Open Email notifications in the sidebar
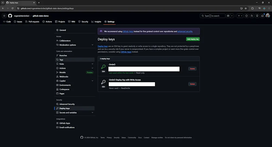Viewport: 272px width, 147px height. 75,127
